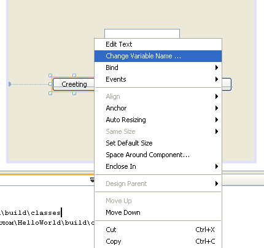Screen dimensions: 264x248
Task: Expand the Auto Resizing submenu arrow
Action: click(217, 120)
